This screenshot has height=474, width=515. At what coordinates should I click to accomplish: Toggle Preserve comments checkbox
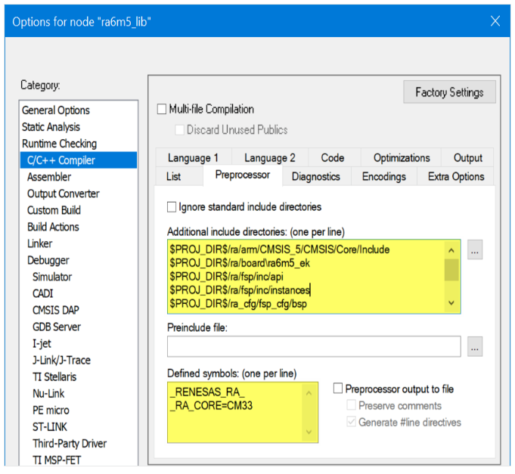(x=351, y=405)
